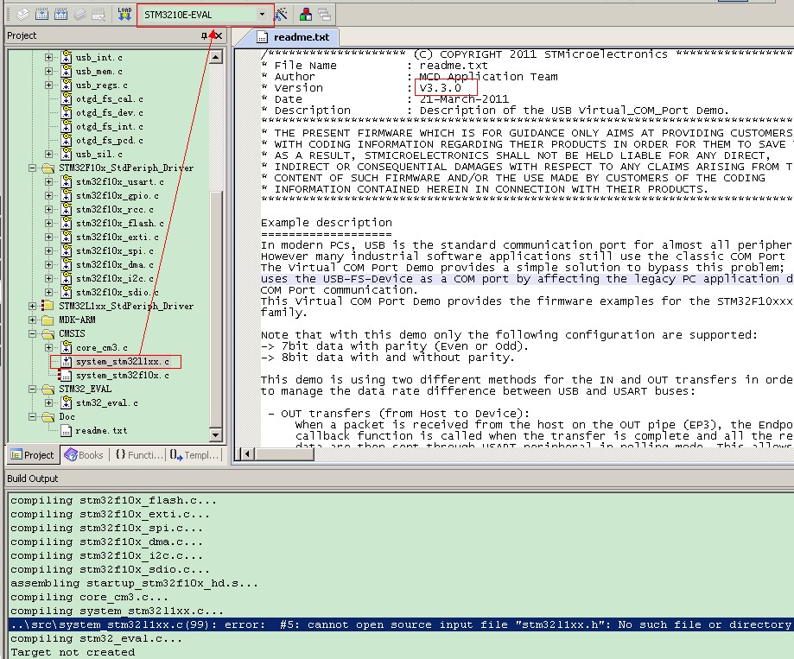Click the Manage components colored blocks icon
The image size is (794, 659).
(305, 15)
